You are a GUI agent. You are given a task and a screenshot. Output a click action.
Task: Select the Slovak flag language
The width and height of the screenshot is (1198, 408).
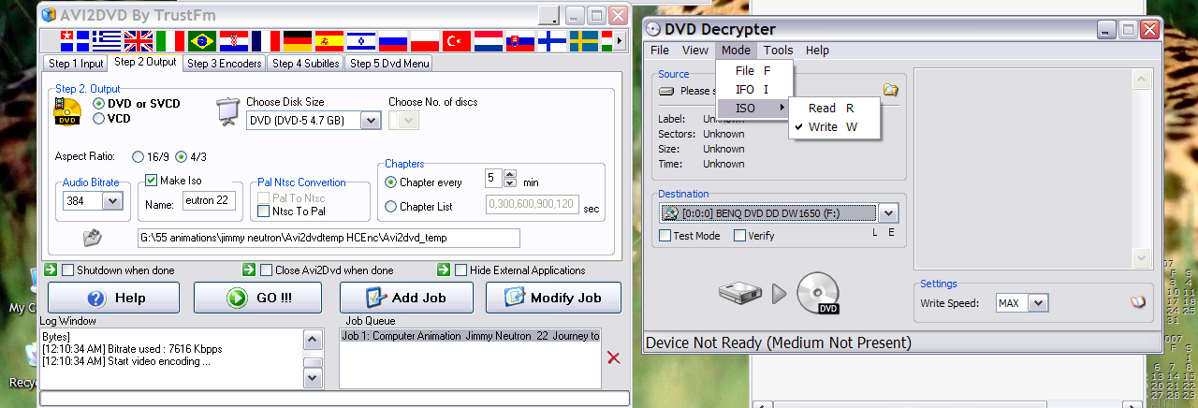[519, 41]
